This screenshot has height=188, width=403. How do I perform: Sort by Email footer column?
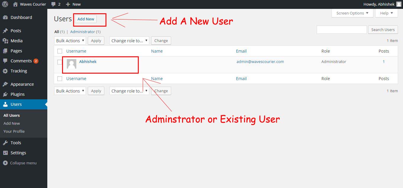coord(241,79)
